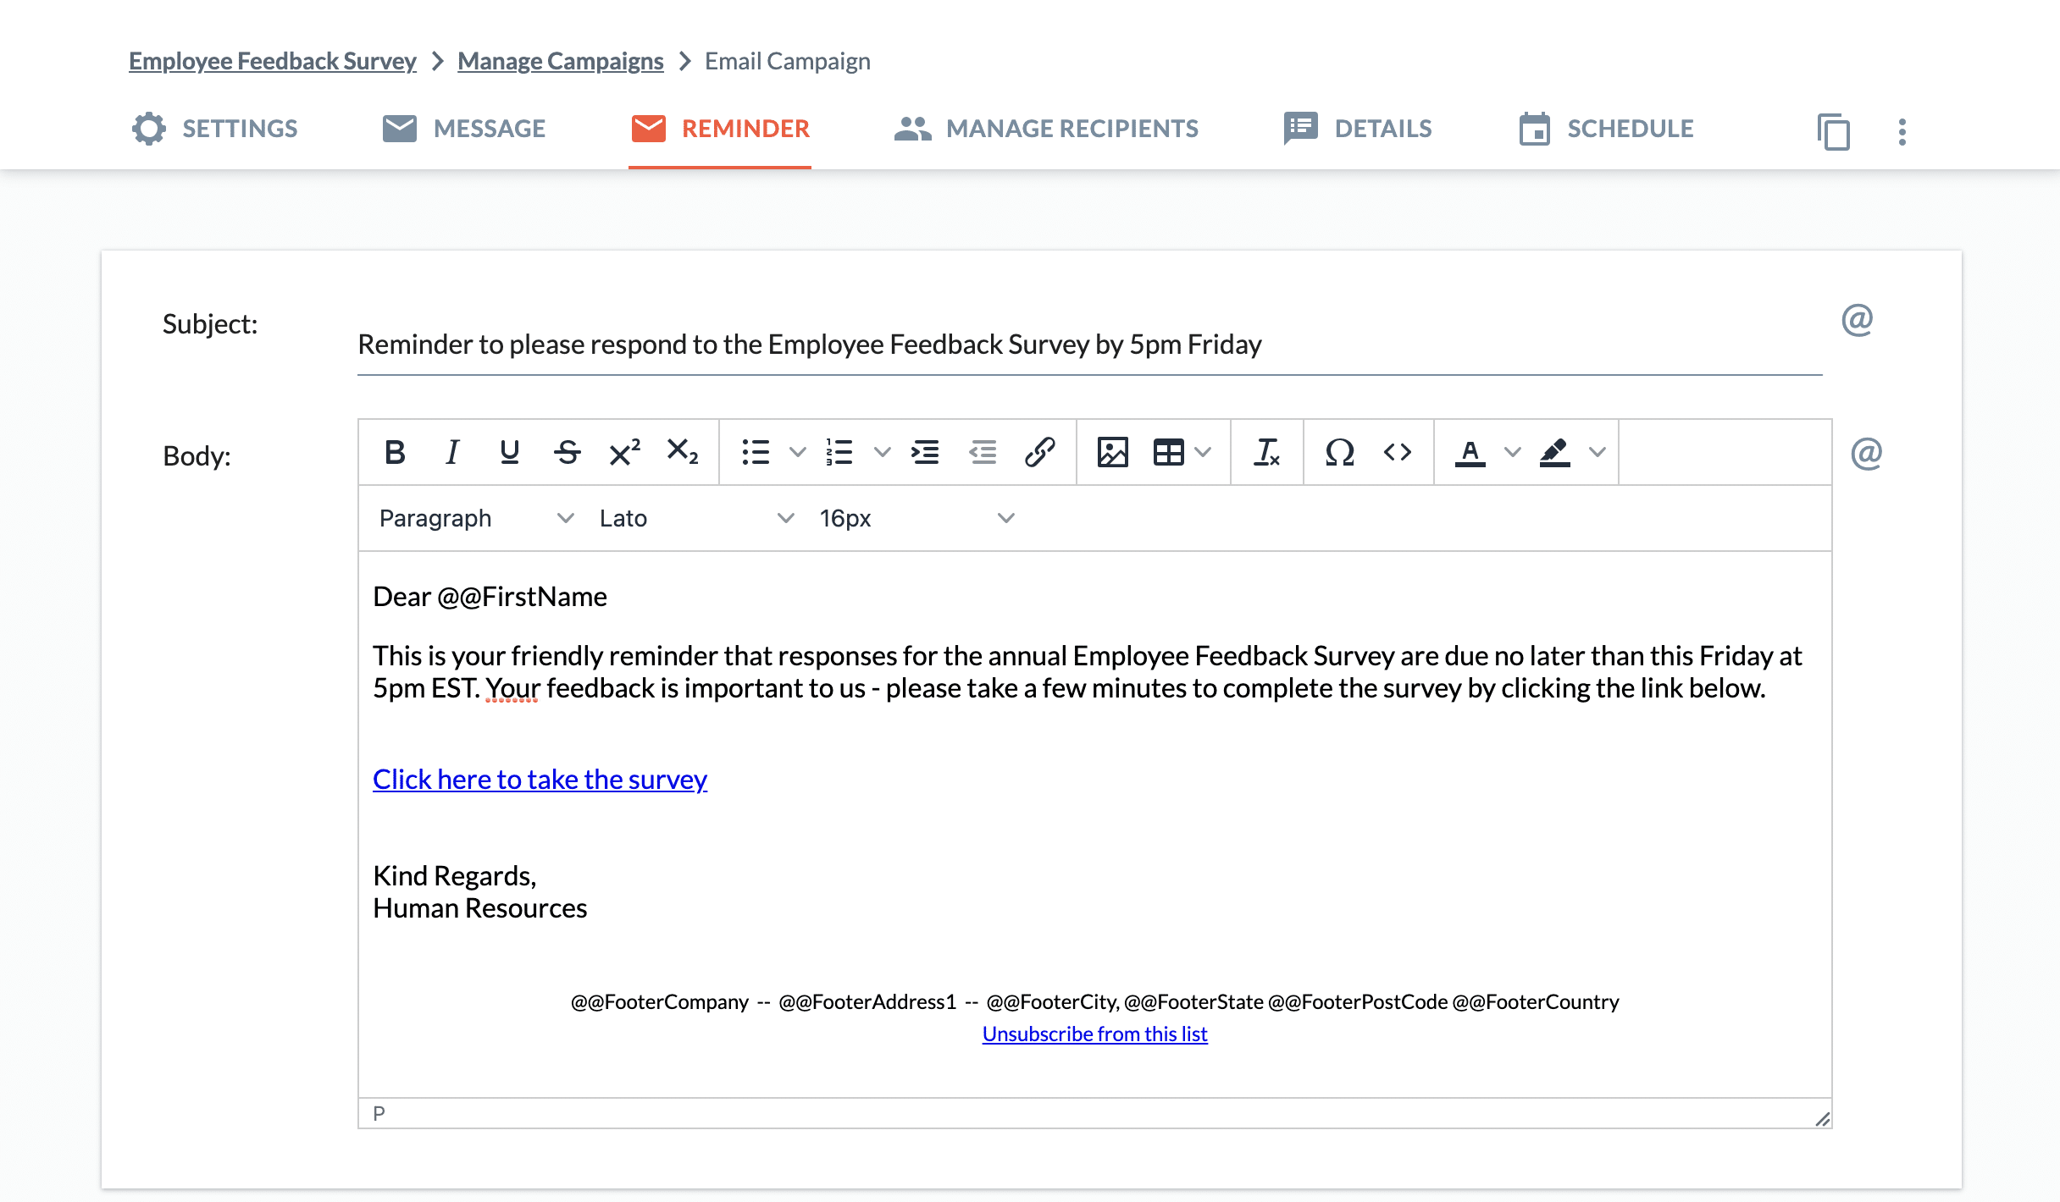Viewport: 2060px width, 1202px height.
Task: Apply italic formatting
Action: tap(452, 452)
